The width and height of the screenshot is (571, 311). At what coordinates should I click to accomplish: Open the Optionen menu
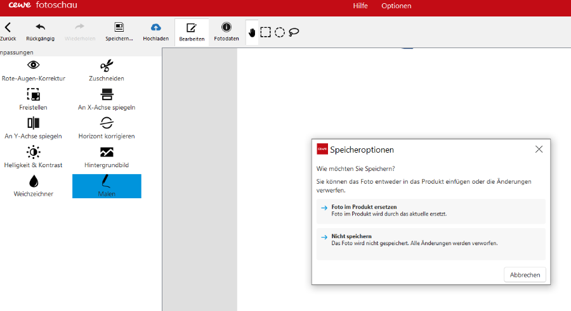[x=396, y=6]
